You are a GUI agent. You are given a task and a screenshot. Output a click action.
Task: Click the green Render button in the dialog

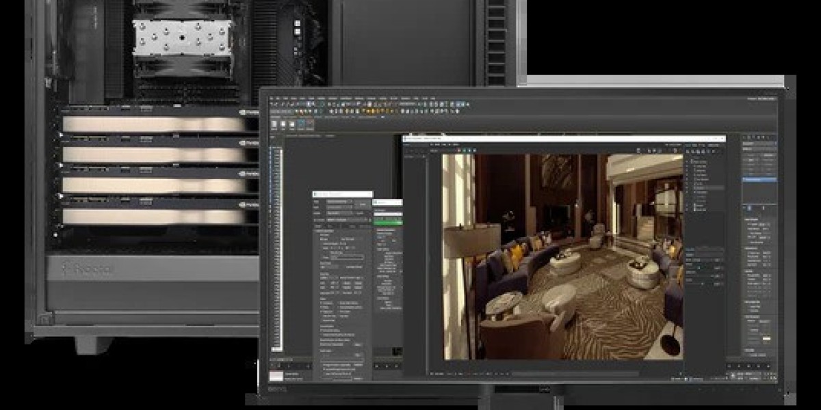[x=388, y=221]
